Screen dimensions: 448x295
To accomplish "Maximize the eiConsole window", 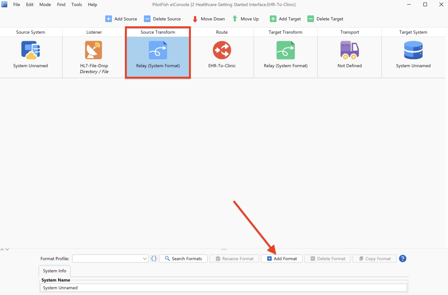I will click(x=425, y=5).
